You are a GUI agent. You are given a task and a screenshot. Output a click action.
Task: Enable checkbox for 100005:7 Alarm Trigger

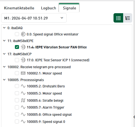click(17, 107)
